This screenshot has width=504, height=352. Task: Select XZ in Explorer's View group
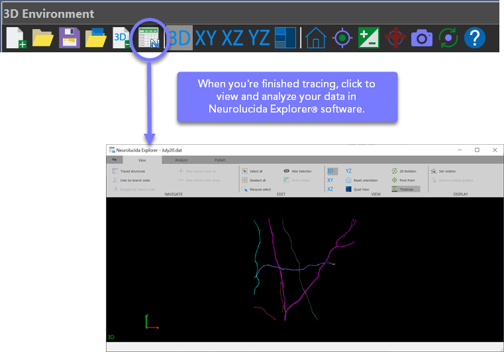(x=330, y=189)
